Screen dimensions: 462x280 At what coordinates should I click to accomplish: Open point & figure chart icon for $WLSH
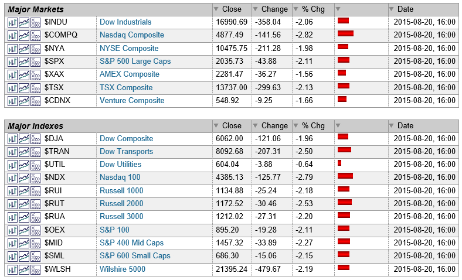pos(35,269)
